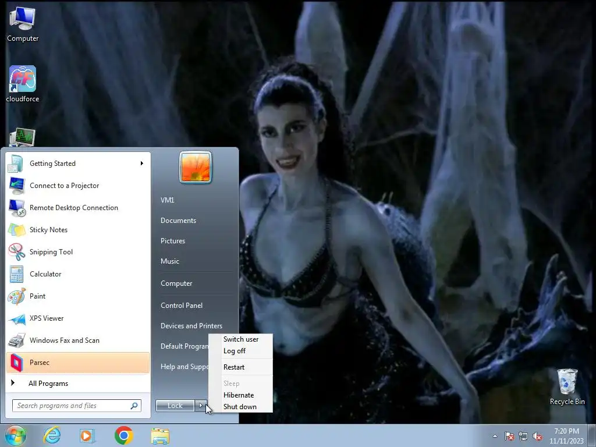Screen dimensions: 596x447
Task: Open the Recycle Bin icon
Action: 567,386
